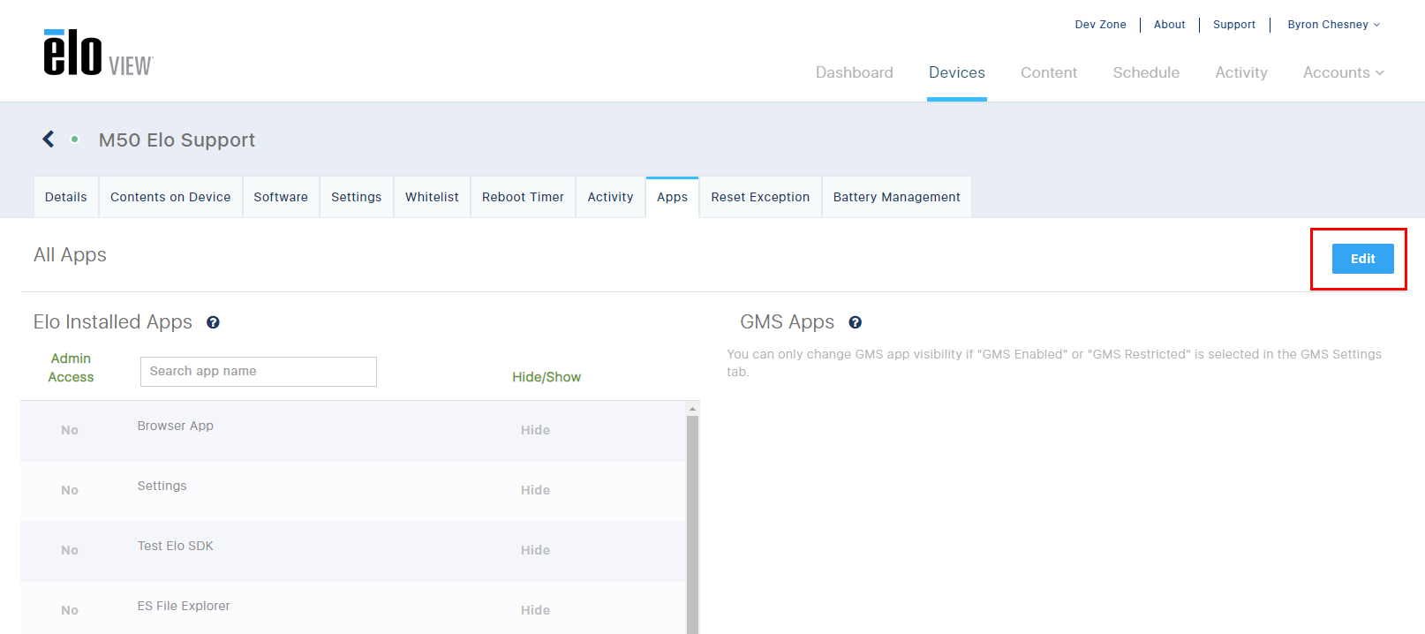The height and width of the screenshot is (634, 1425).
Task: Click the Elo Installed Apps heading
Action: click(x=113, y=322)
